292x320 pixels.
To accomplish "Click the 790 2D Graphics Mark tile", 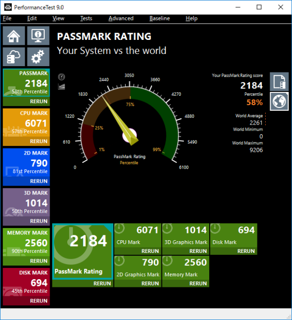I will pos(138,268).
